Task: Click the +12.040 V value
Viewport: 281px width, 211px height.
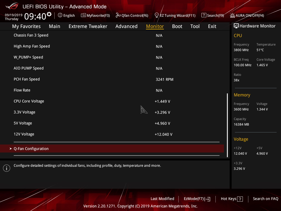Action: 164,134
